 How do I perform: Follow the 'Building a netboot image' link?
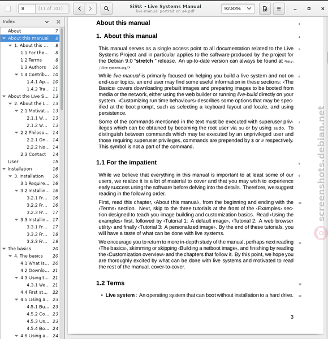click(208, 248)
